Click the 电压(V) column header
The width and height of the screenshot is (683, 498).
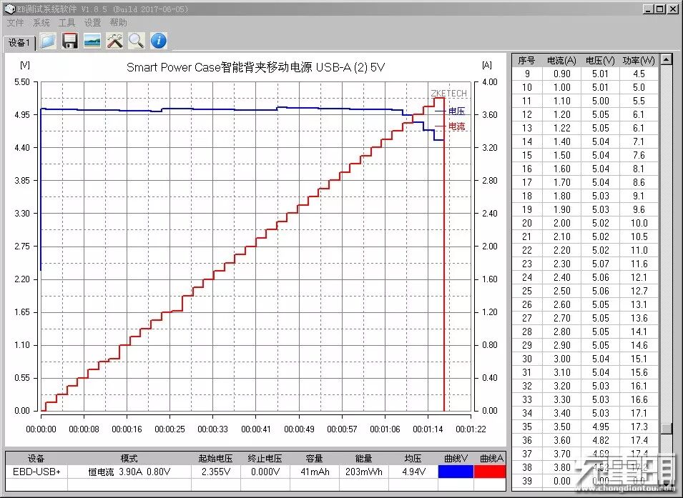pyautogui.click(x=600, y=61)
